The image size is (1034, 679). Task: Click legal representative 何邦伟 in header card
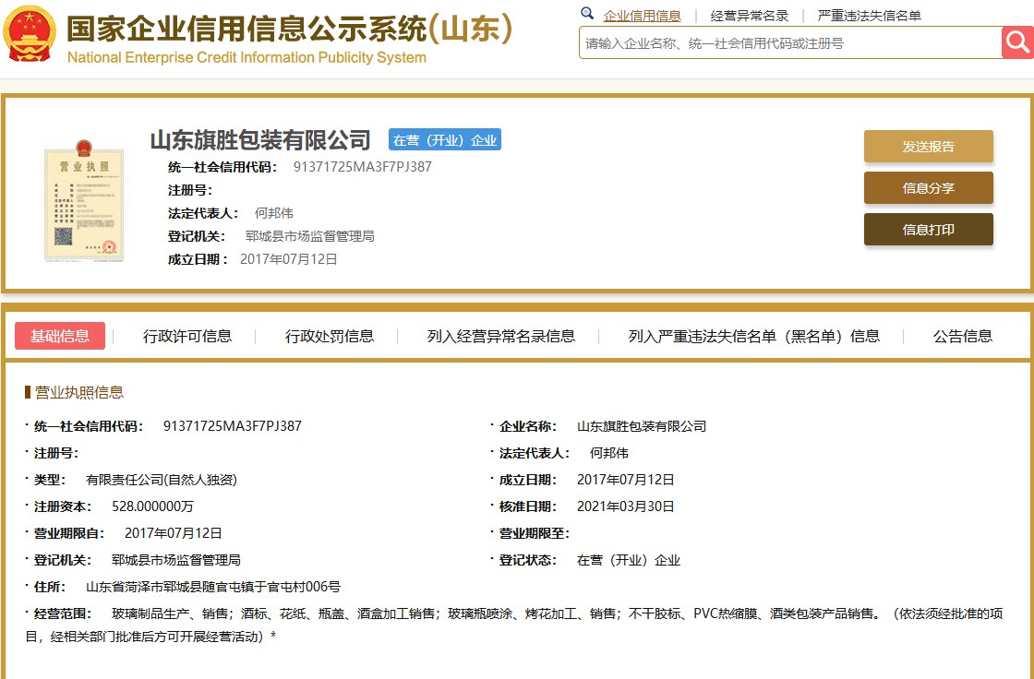[x=273, y=214]
